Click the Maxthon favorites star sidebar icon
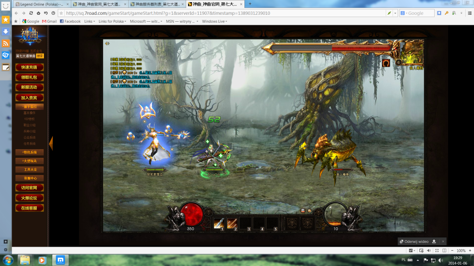The image size is (474, 266). (x=6, y=19)
